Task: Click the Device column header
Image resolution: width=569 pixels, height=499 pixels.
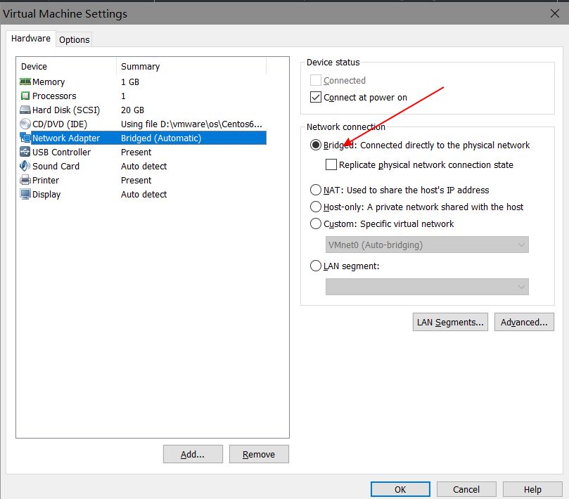Action: pos(66,66)
